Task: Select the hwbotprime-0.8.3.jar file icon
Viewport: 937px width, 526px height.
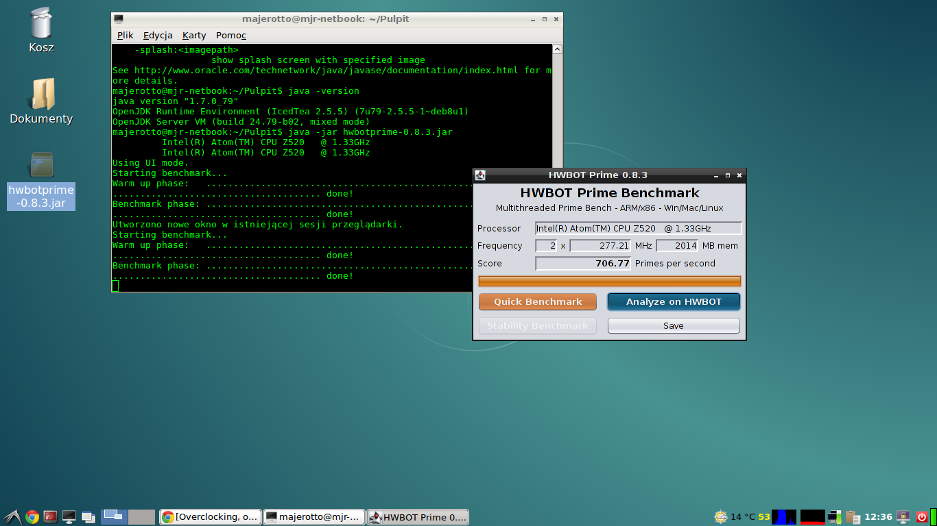Action: pyautogui.click(x=42, y=166)
